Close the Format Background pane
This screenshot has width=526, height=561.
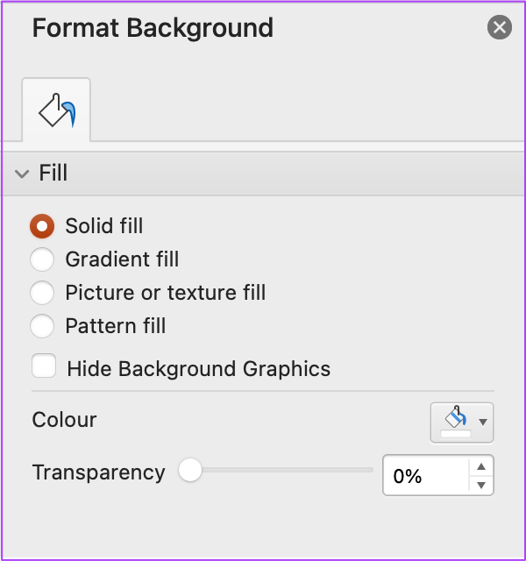[499, 27]
